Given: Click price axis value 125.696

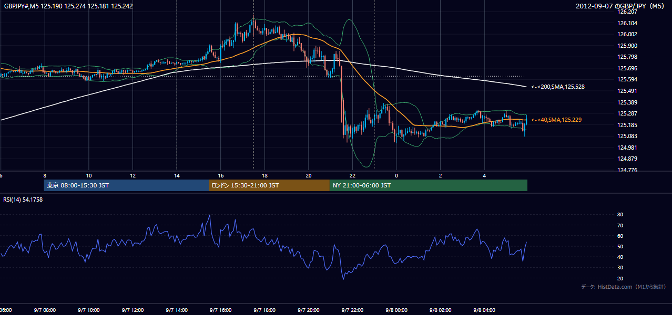Looking at the screenshot, I should (x=628, y=68).
